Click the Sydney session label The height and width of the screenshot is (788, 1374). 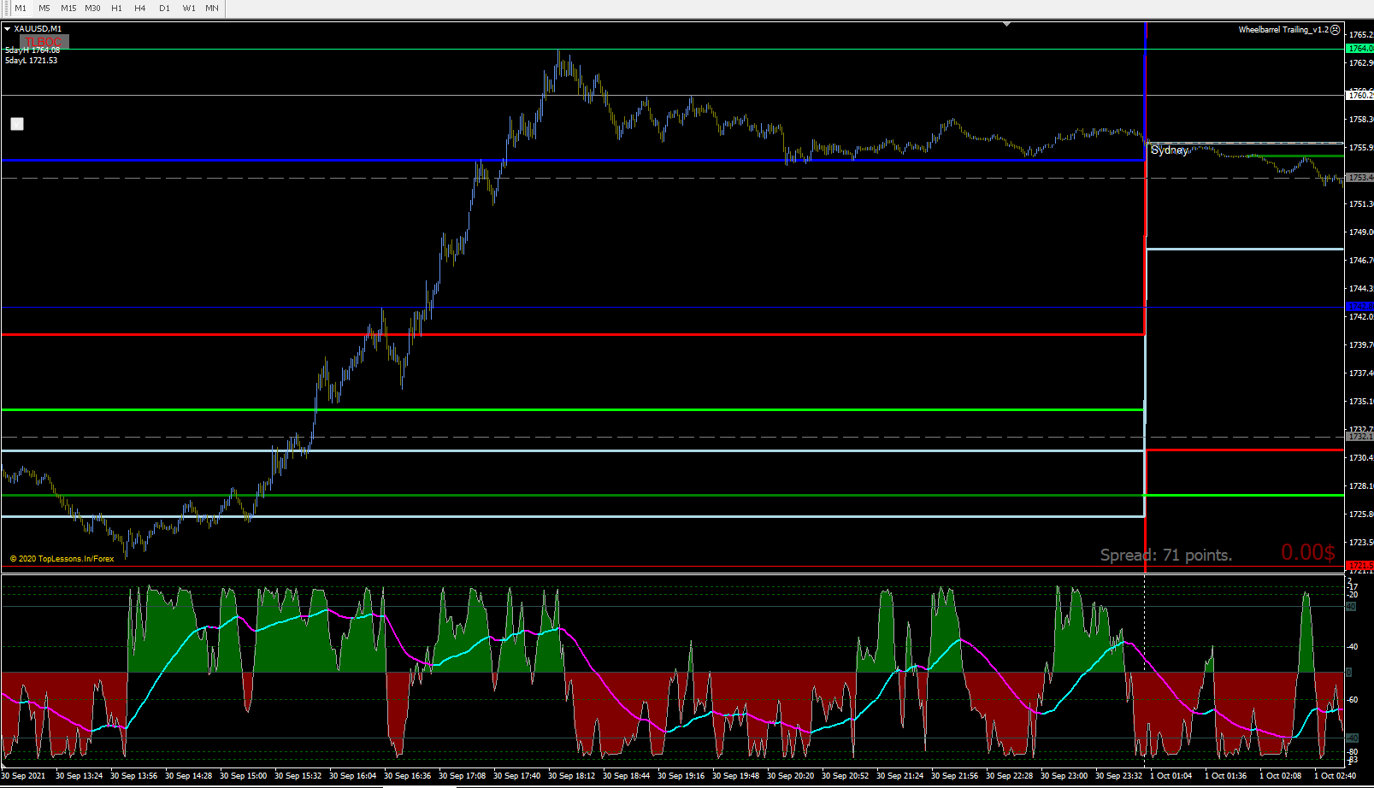(x=1170, y=150)
